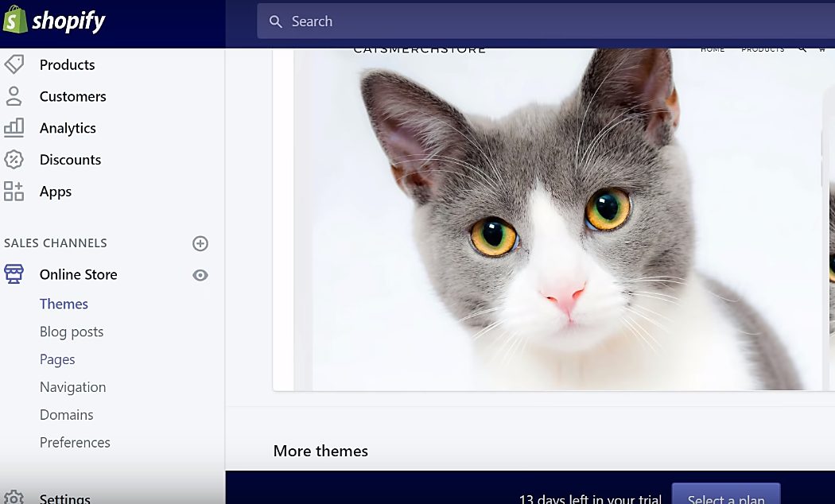
Task: Click the Select a plan button
Action: tap(726, 494)
